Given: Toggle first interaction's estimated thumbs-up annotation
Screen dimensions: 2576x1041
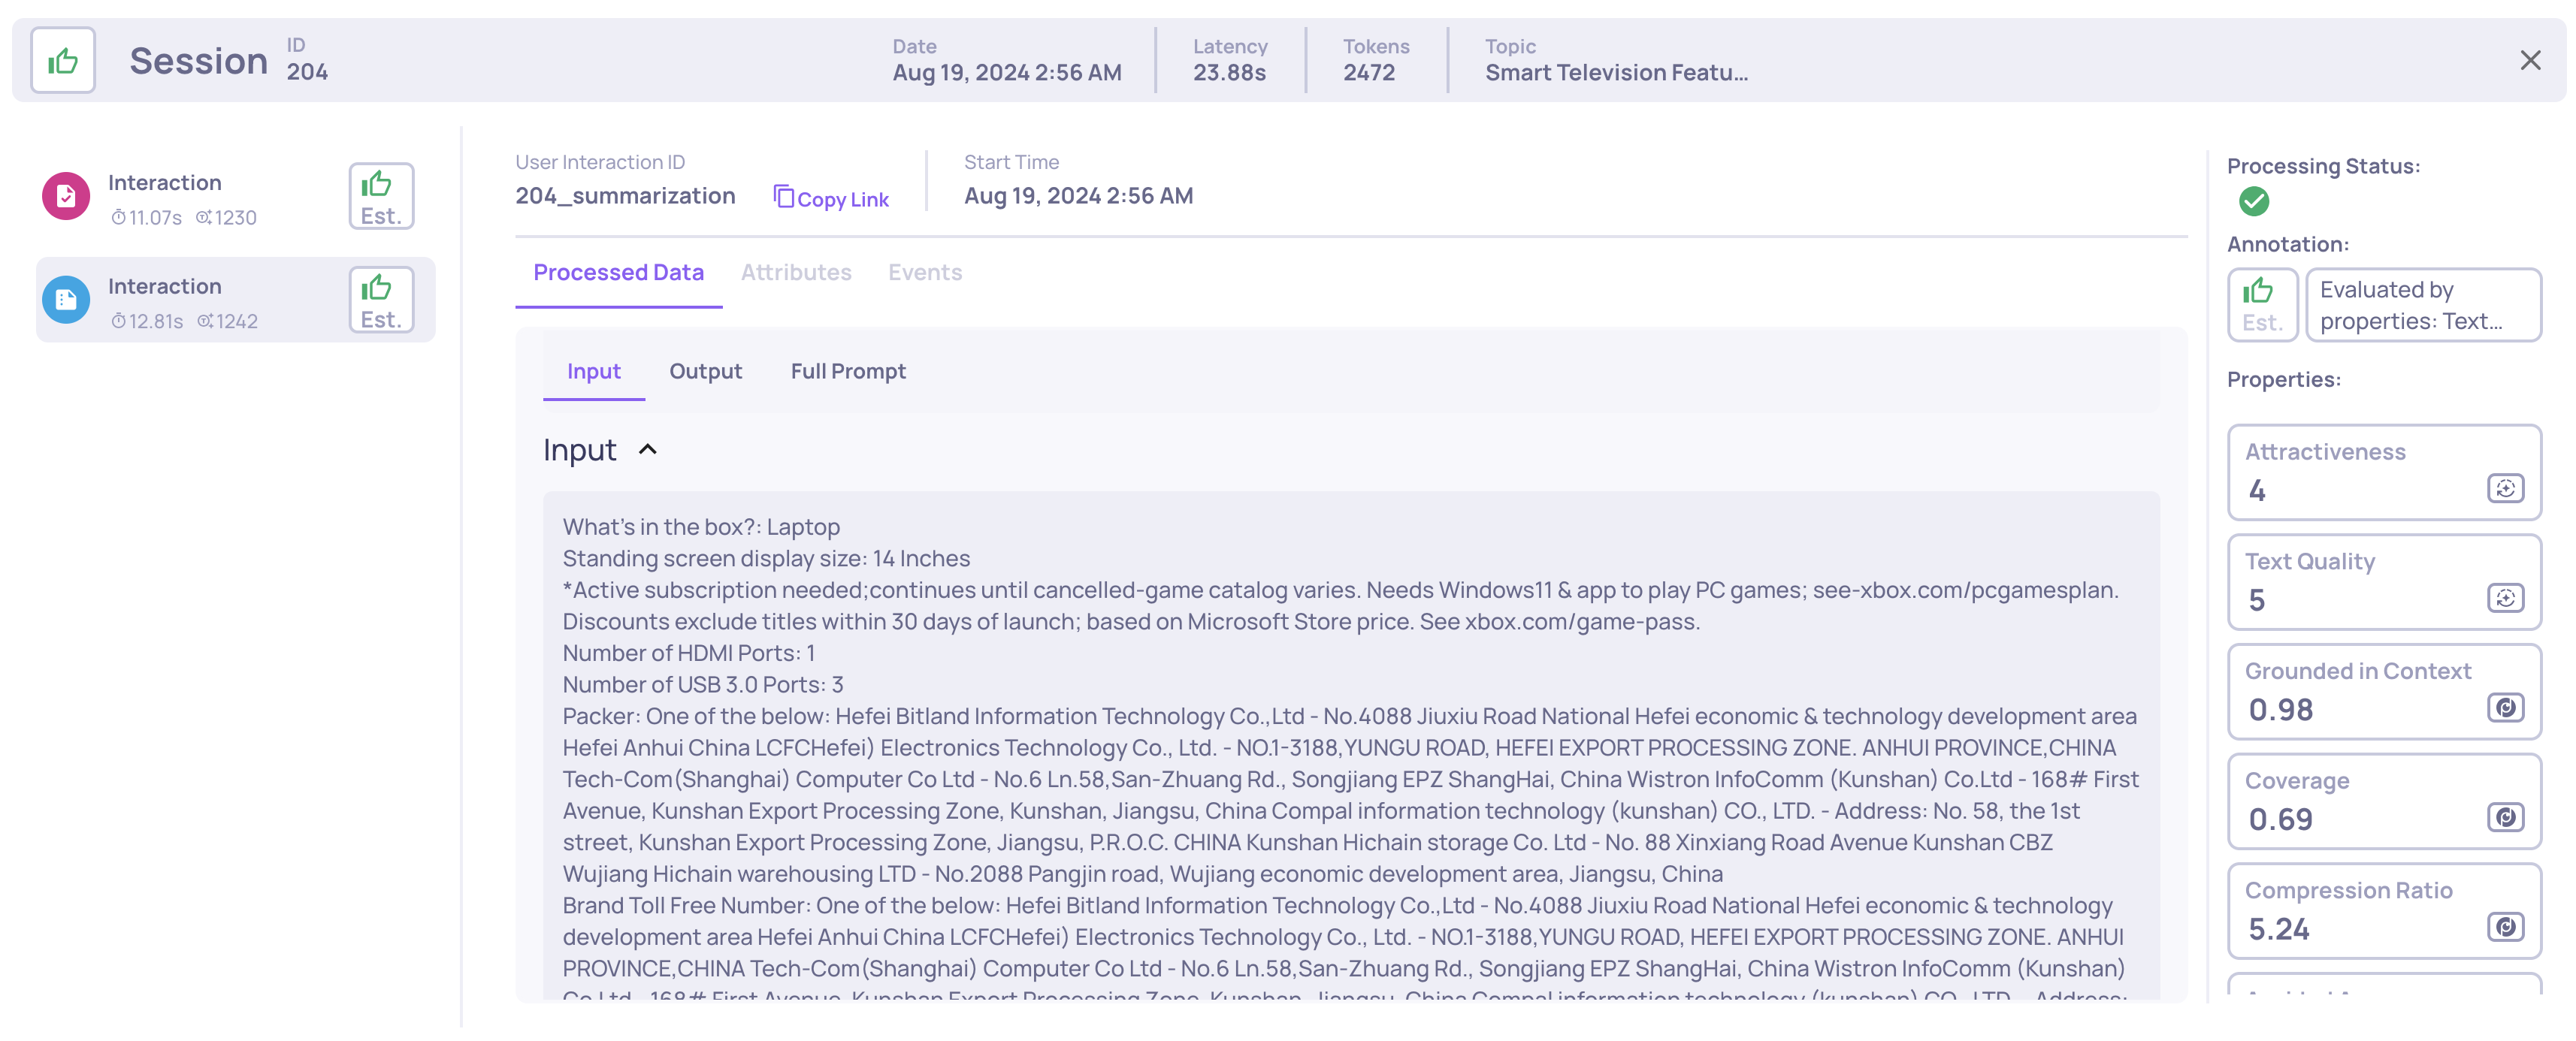Looking at the screenshot, I should click(x=380, y=197).
